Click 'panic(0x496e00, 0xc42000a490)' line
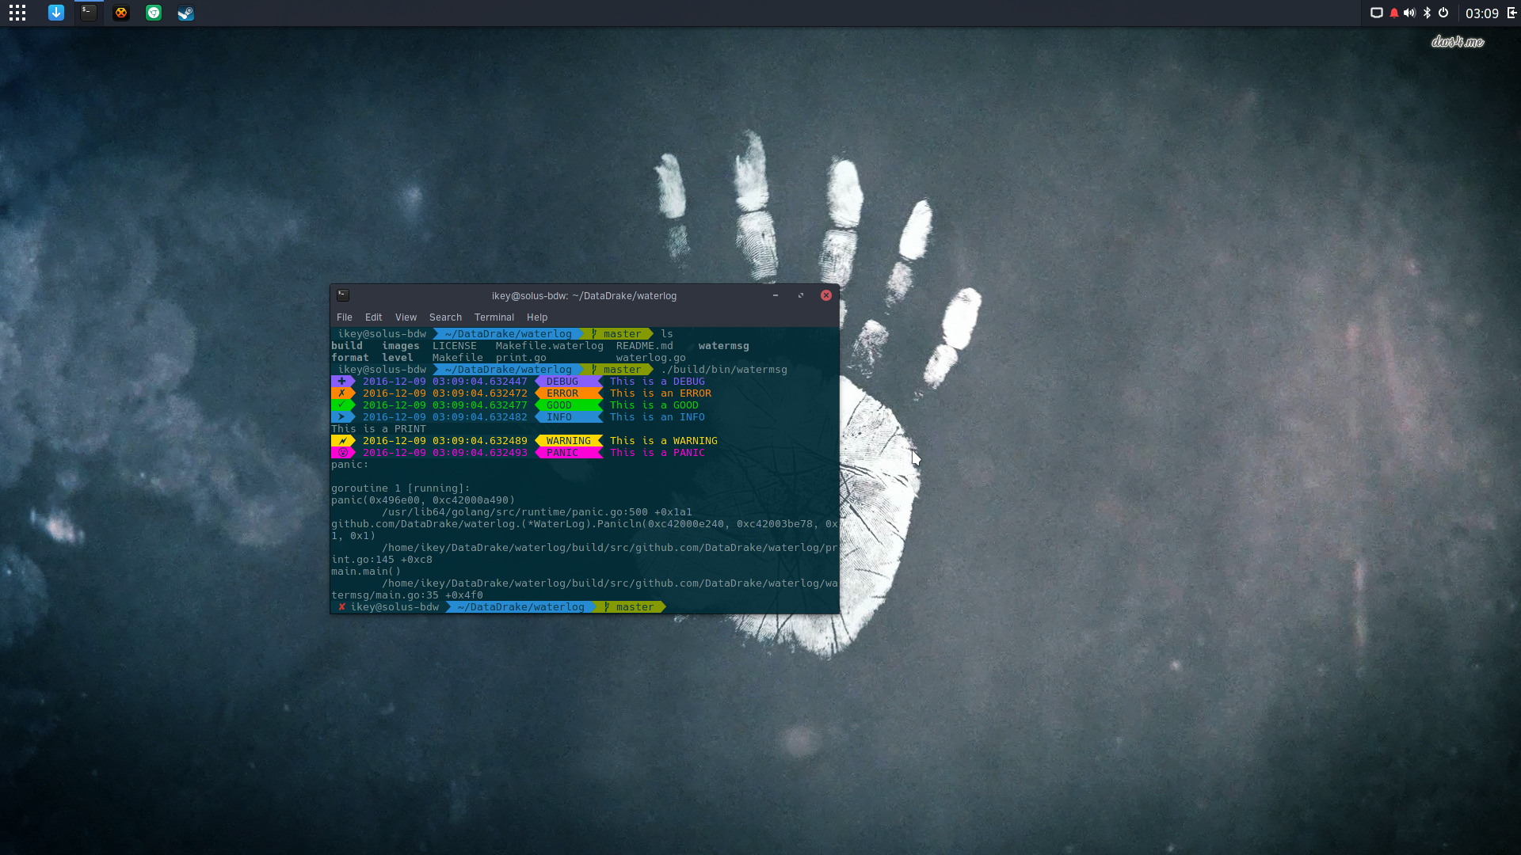1521x855 pixels. (423, 500)
